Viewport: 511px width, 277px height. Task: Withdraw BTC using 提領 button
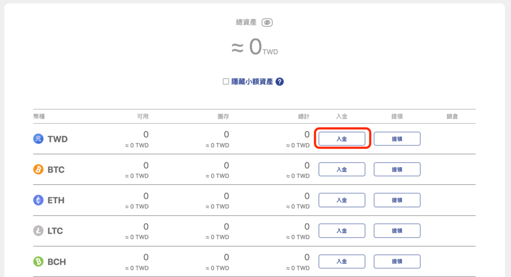tap(397, 169)
